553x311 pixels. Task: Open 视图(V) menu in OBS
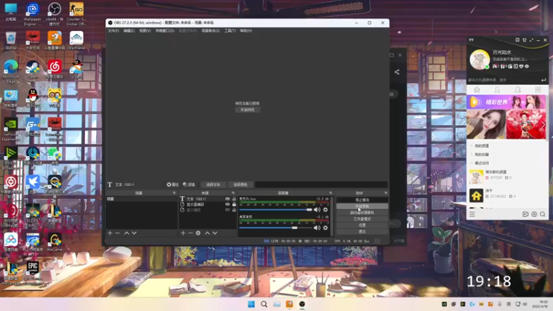(145, 30)
